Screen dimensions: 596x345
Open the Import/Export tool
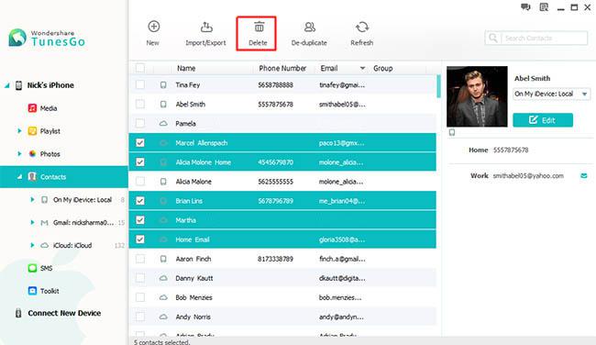click(206, 33)
